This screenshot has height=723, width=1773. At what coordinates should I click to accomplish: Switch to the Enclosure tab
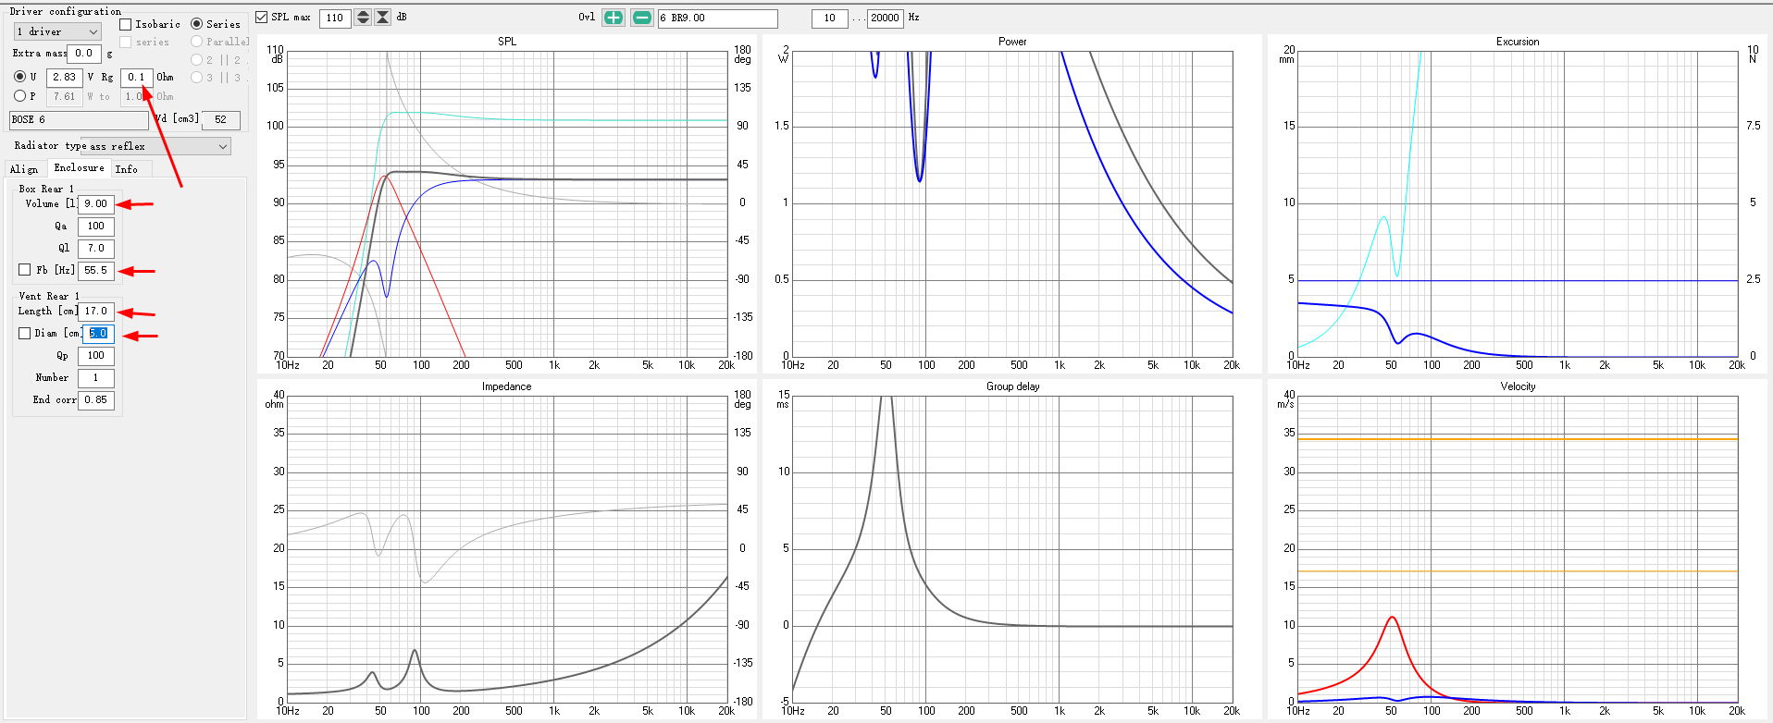79,167
